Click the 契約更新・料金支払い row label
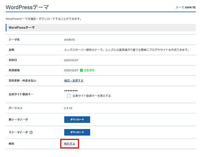 [22, 81]
